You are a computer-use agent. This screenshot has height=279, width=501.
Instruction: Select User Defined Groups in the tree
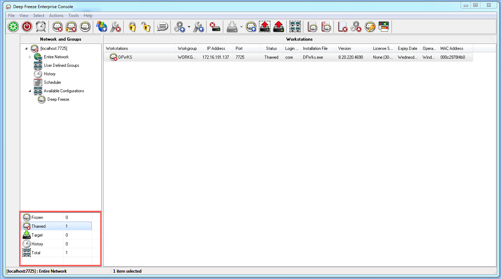(x=61, y=65)
